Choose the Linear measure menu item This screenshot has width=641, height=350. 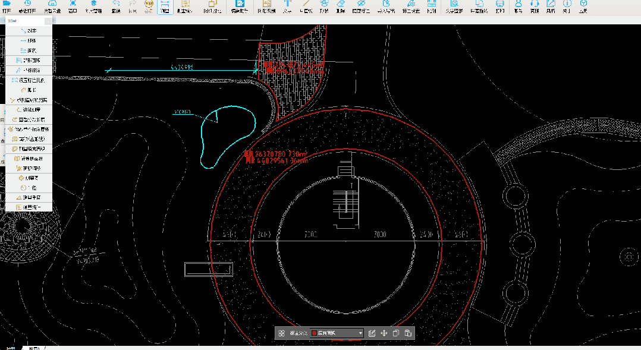(x=29, y=41)
